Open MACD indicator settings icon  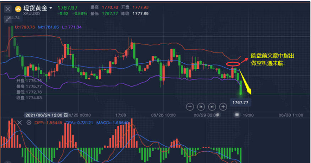pos(29,123)
